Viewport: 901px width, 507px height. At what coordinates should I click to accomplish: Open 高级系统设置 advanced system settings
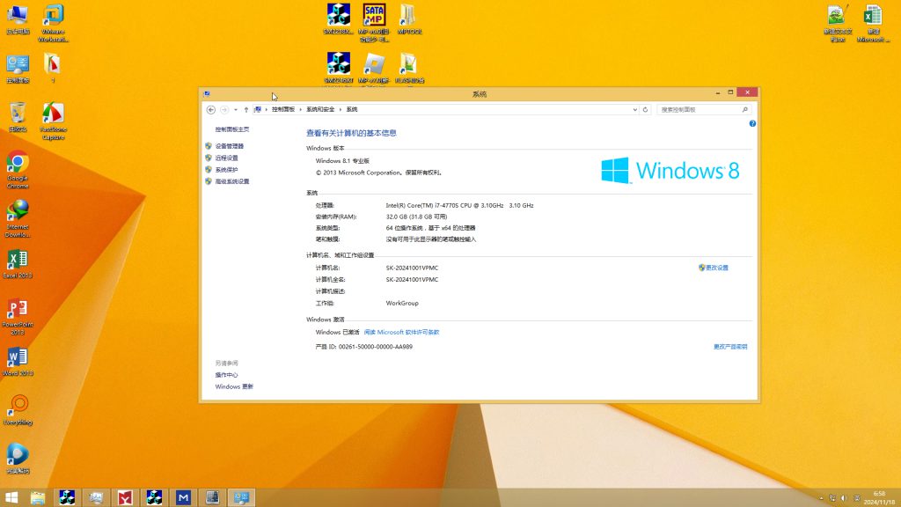(232, 181)
